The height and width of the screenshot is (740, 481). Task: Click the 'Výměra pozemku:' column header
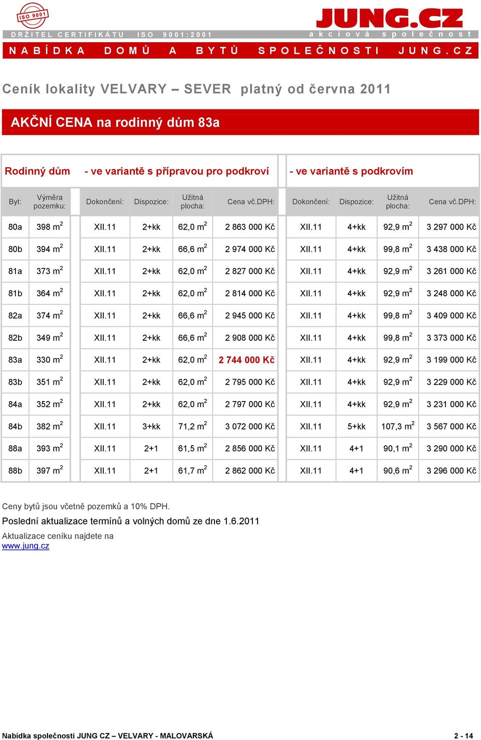click(50, 202)
